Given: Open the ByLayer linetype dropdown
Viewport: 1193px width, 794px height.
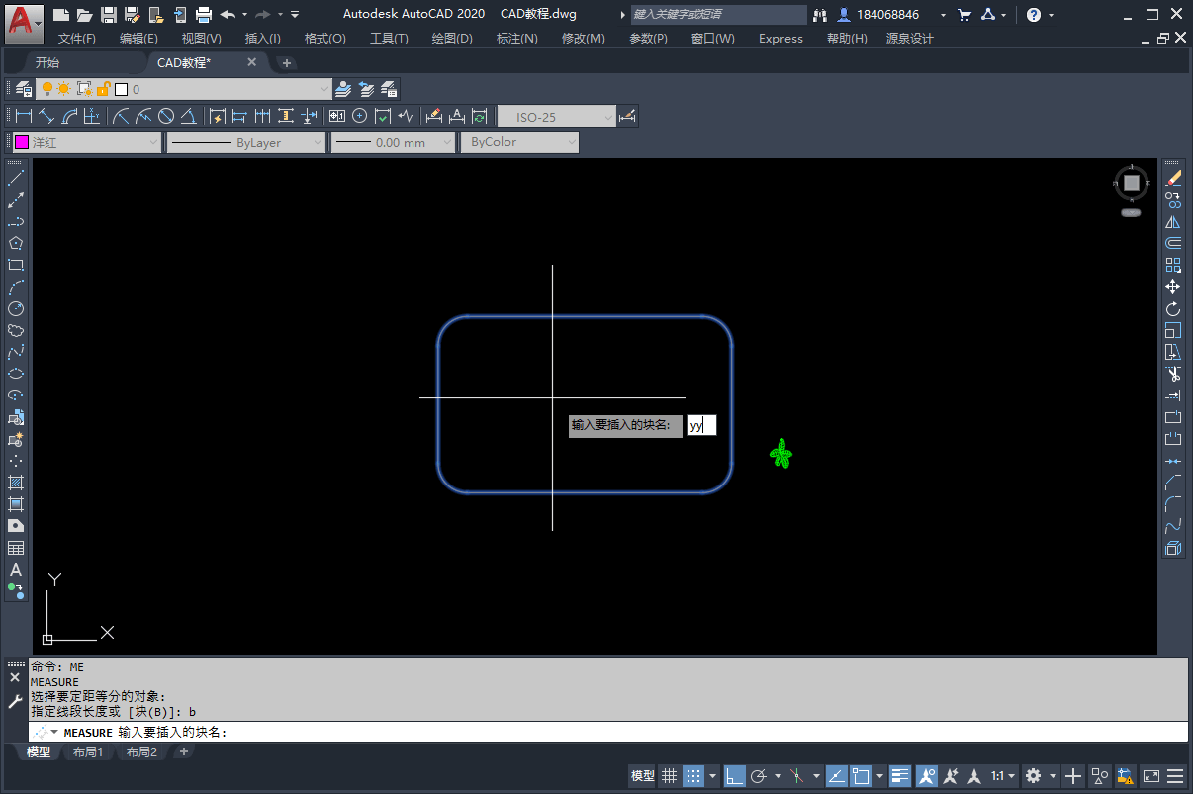Looking at the screenshot, I should point(318,142).
